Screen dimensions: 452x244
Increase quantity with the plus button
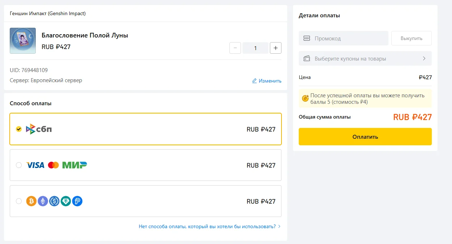coord(276,48)
